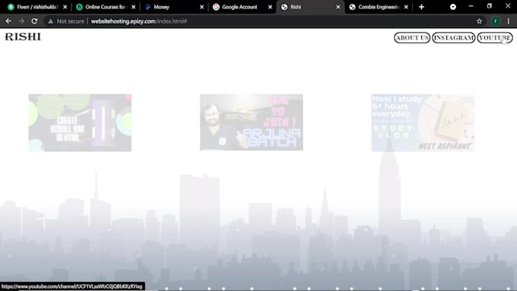The width and height of the screenshot is (517, 291).
Task: Bookmark this page with the star icon
Action: point(479,21)
